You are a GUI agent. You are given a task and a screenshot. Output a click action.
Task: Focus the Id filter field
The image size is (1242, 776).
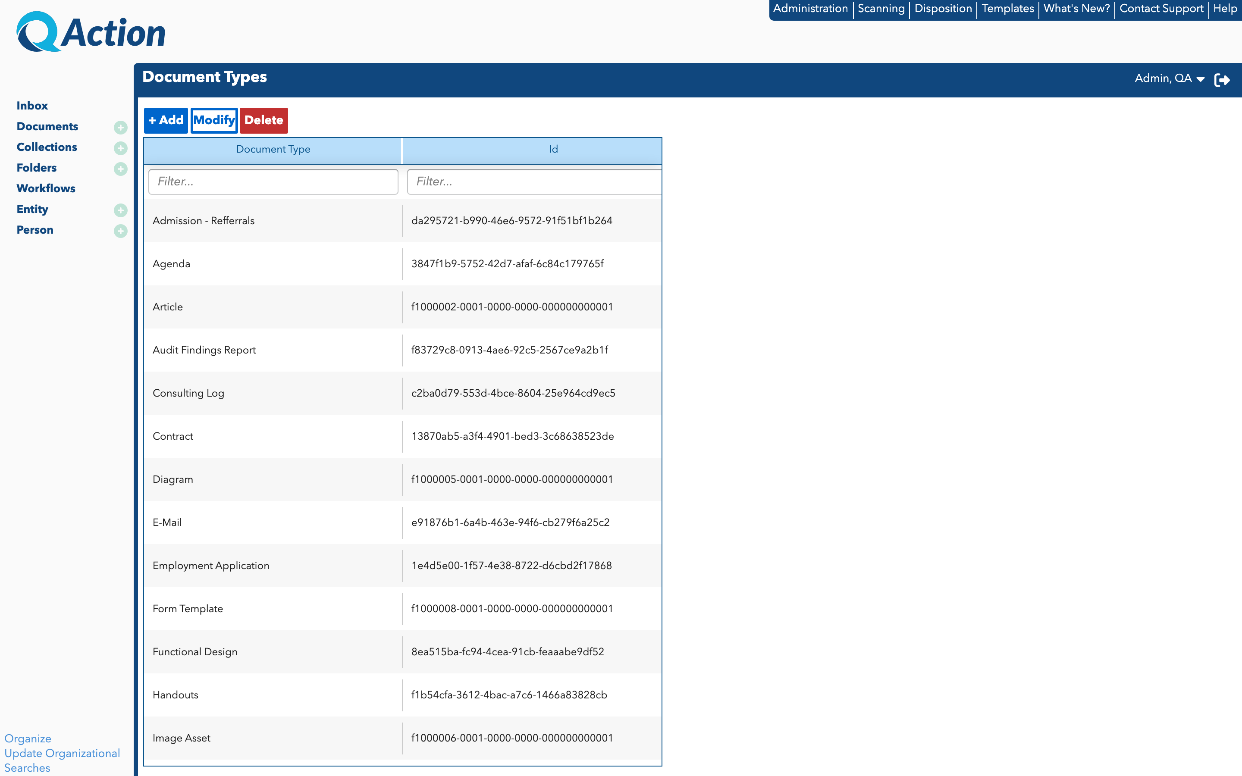[x=534, y=181]
